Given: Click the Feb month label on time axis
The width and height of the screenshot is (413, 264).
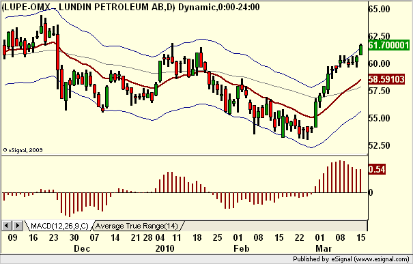Looking at the screenshot, I should click(241, 248).
